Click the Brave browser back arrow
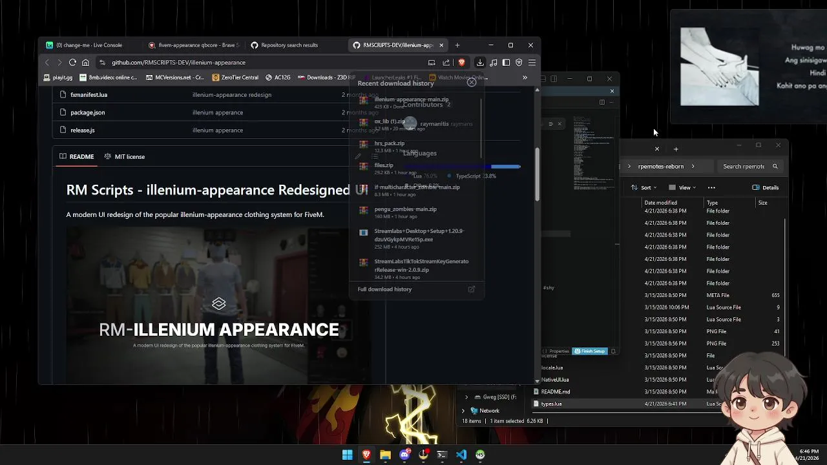The image size is (827, 465). (x=47, y=63)
